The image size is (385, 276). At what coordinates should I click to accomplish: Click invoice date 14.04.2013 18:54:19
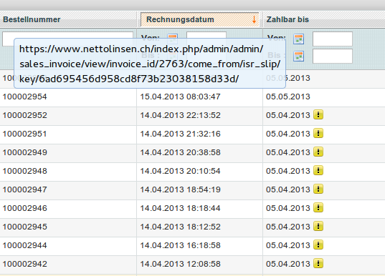click(180, 189)
